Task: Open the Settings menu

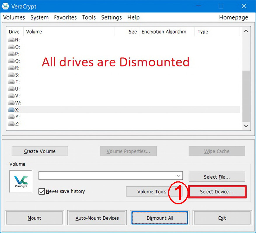Action: [111, 17]
